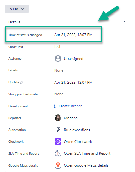The width and height of the screenshot is (135, 172).
Task: Click the Create Branch git icon
Action: [55, 106]
